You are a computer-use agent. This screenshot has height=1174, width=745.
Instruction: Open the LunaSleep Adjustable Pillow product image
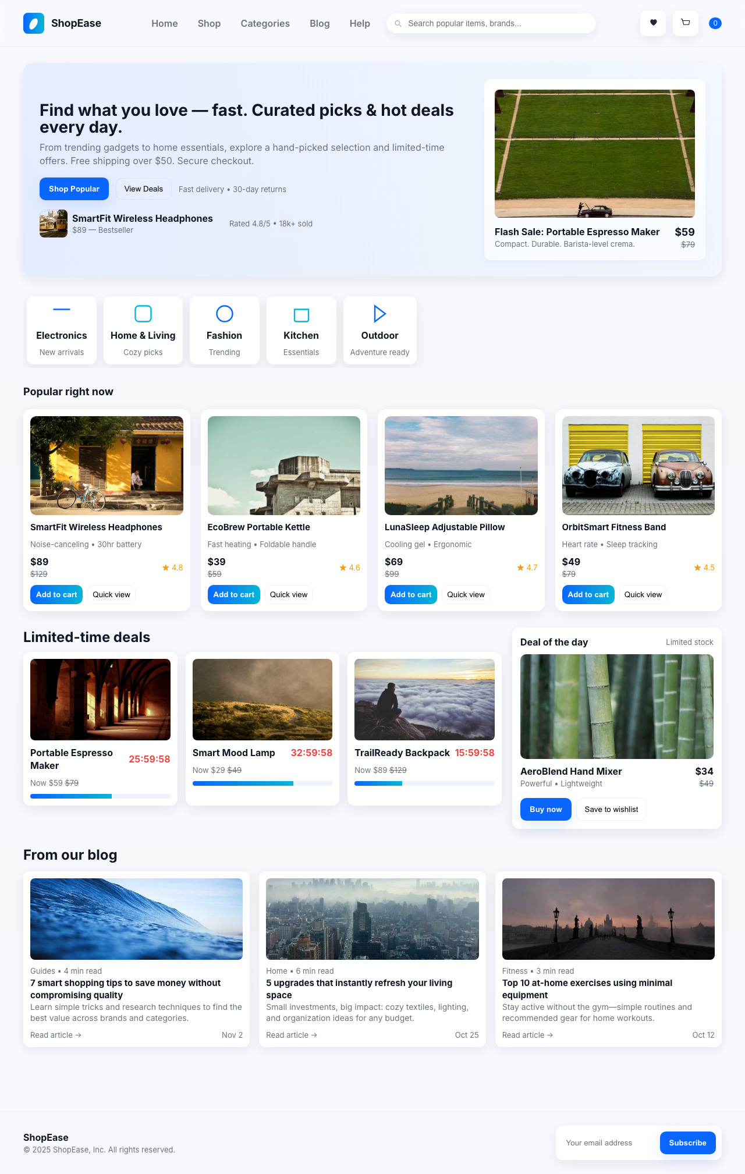[x=461, y=466]
